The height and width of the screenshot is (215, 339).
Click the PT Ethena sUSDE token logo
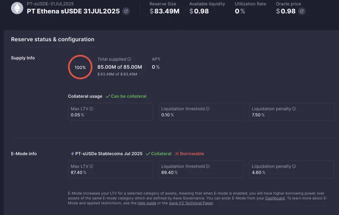[x=17, y=8]
